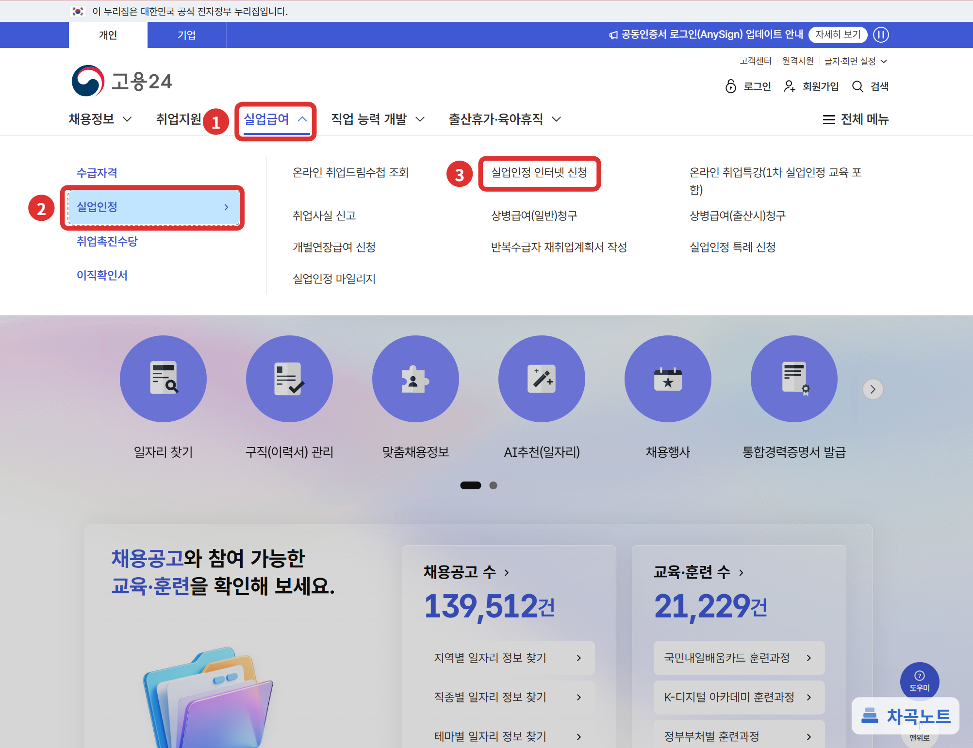Screen dimensions: 973x748
Task: Open 온라인 취업드림수첩 조회 link
Action: coord(350,172)
